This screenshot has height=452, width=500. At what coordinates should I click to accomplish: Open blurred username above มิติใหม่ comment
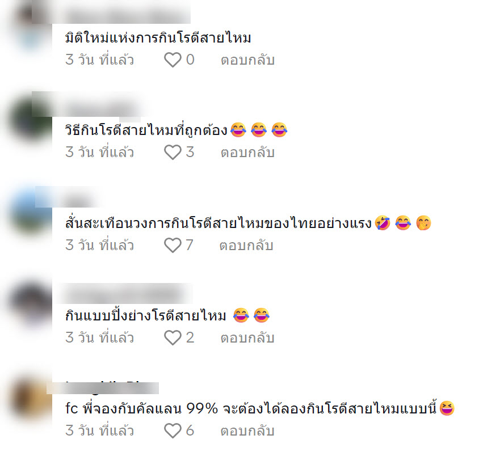tap(128, 14)
